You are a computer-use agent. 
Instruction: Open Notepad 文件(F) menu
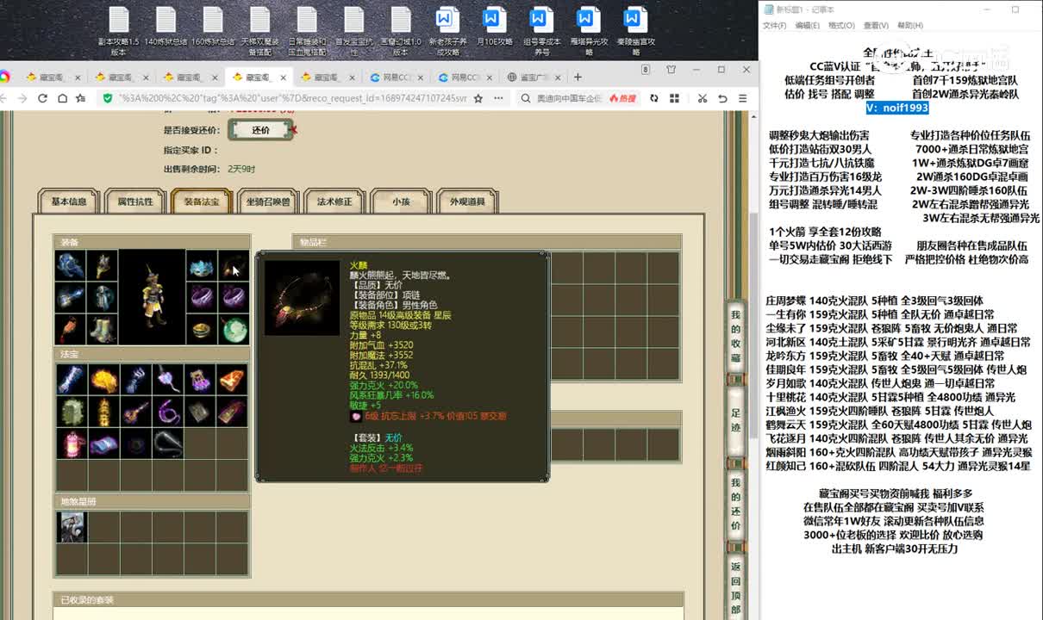pyautogui.click(x=774, y=26)
